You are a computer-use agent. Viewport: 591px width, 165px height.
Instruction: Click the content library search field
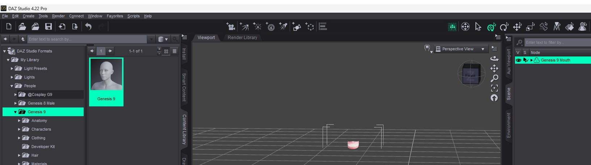pos(88,39)
